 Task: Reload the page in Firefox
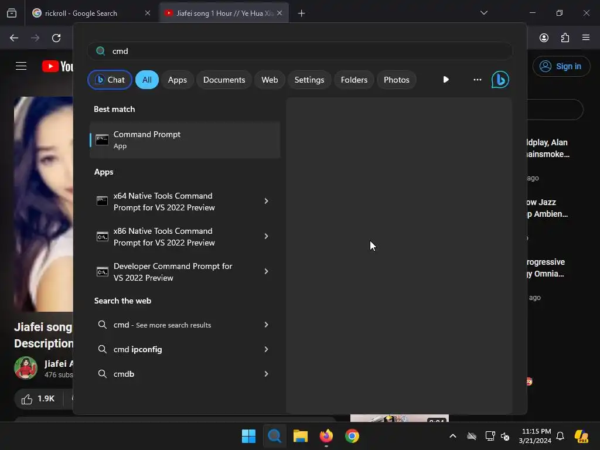[x=56, y=38]
